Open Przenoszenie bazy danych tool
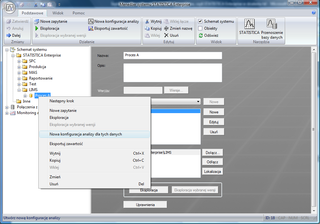320x224 pixels. point(272,29)
